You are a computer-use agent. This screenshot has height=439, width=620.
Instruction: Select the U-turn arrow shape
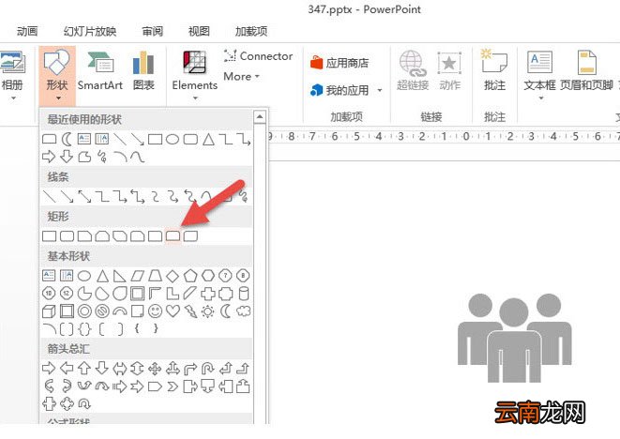(x=208, y=369)
